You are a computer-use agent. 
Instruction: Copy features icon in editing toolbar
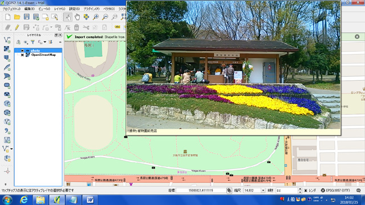tap(95, 27)
